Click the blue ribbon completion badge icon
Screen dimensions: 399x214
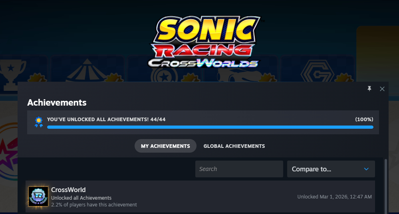(38, 122)
